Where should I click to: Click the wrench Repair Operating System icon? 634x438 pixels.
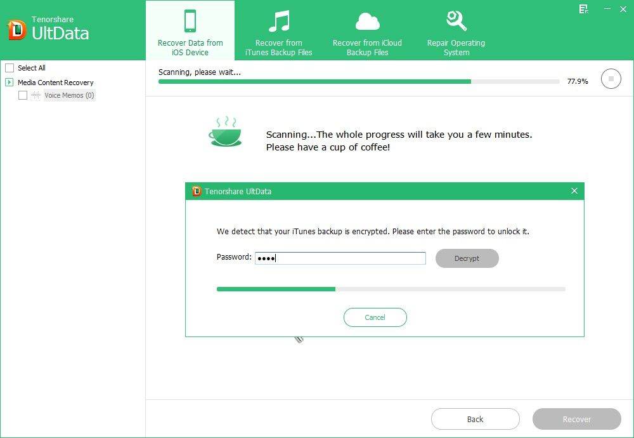click(456, 21)
